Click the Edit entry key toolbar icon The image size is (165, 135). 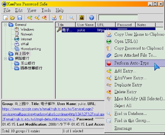point(37,18)
